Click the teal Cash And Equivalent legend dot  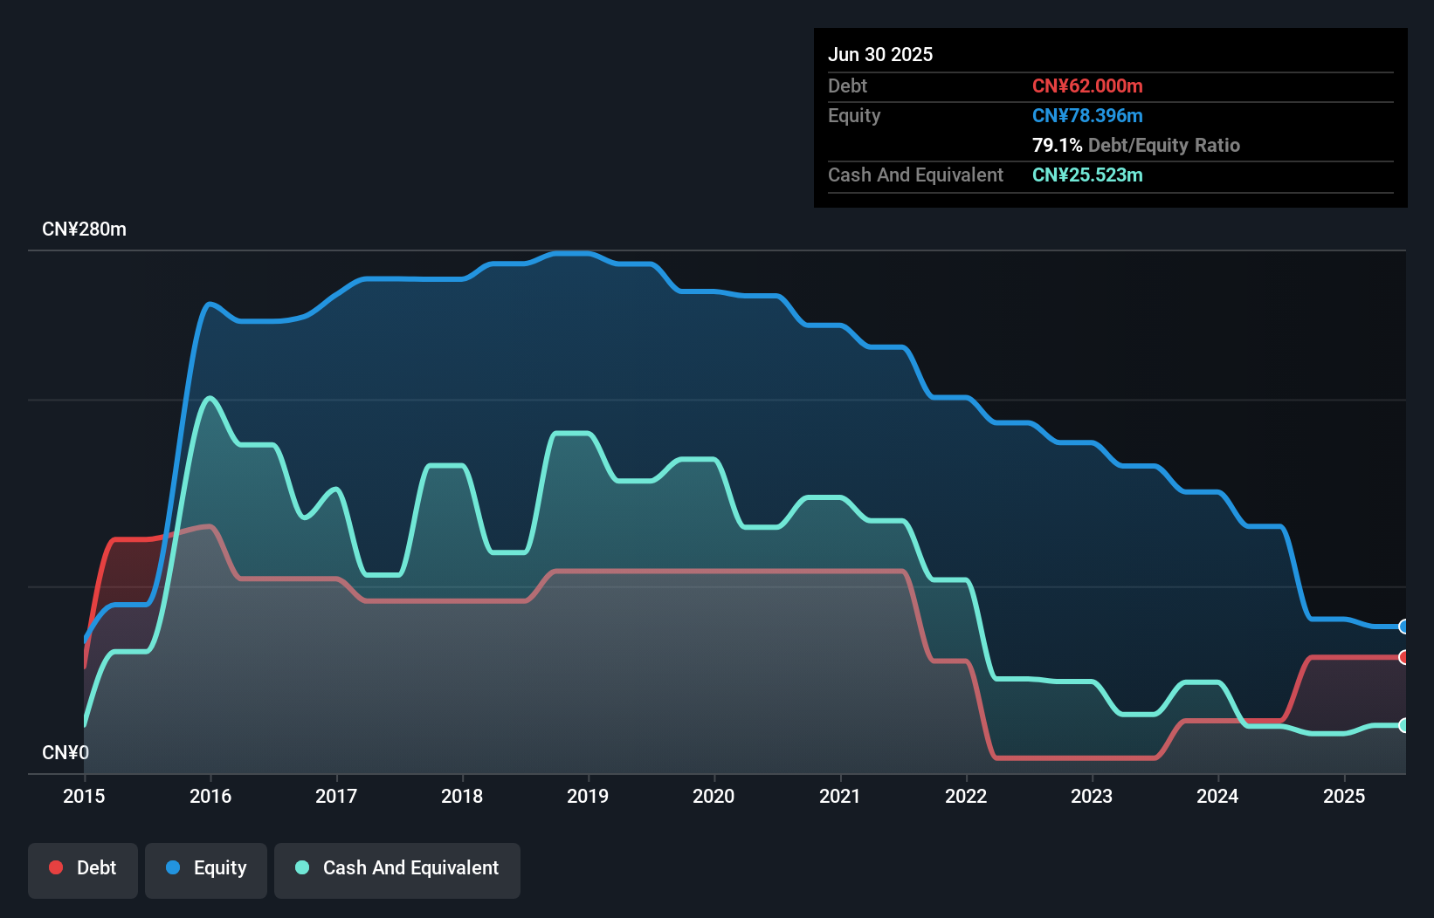pyautogui.click(x=301, y=867)
